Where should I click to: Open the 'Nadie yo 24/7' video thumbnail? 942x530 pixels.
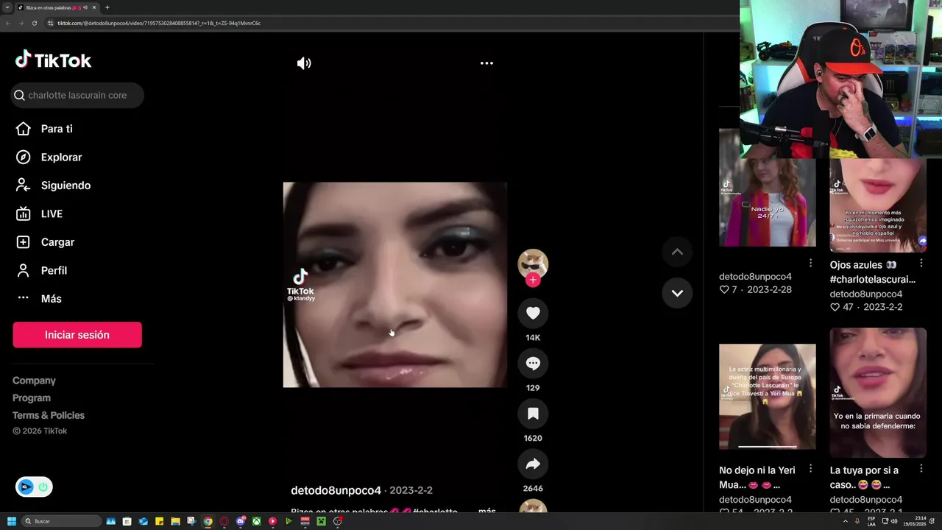click(767, 188)
